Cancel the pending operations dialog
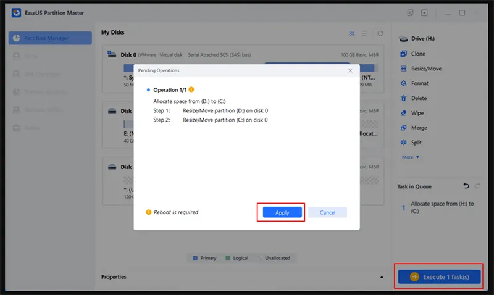 (x=327, y=212)
